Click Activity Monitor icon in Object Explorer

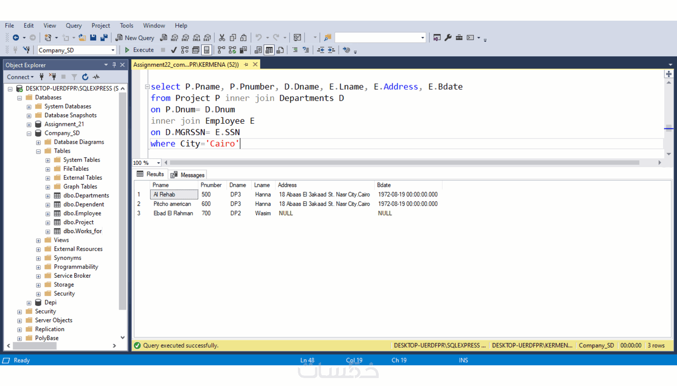tap(96, 77)
